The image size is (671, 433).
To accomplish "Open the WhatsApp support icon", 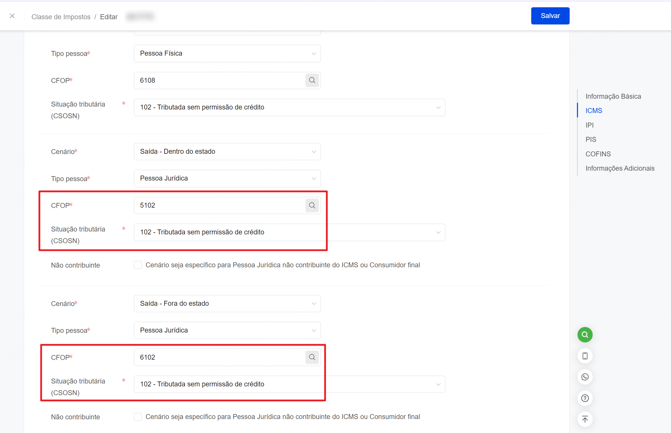I will [585, 377].
